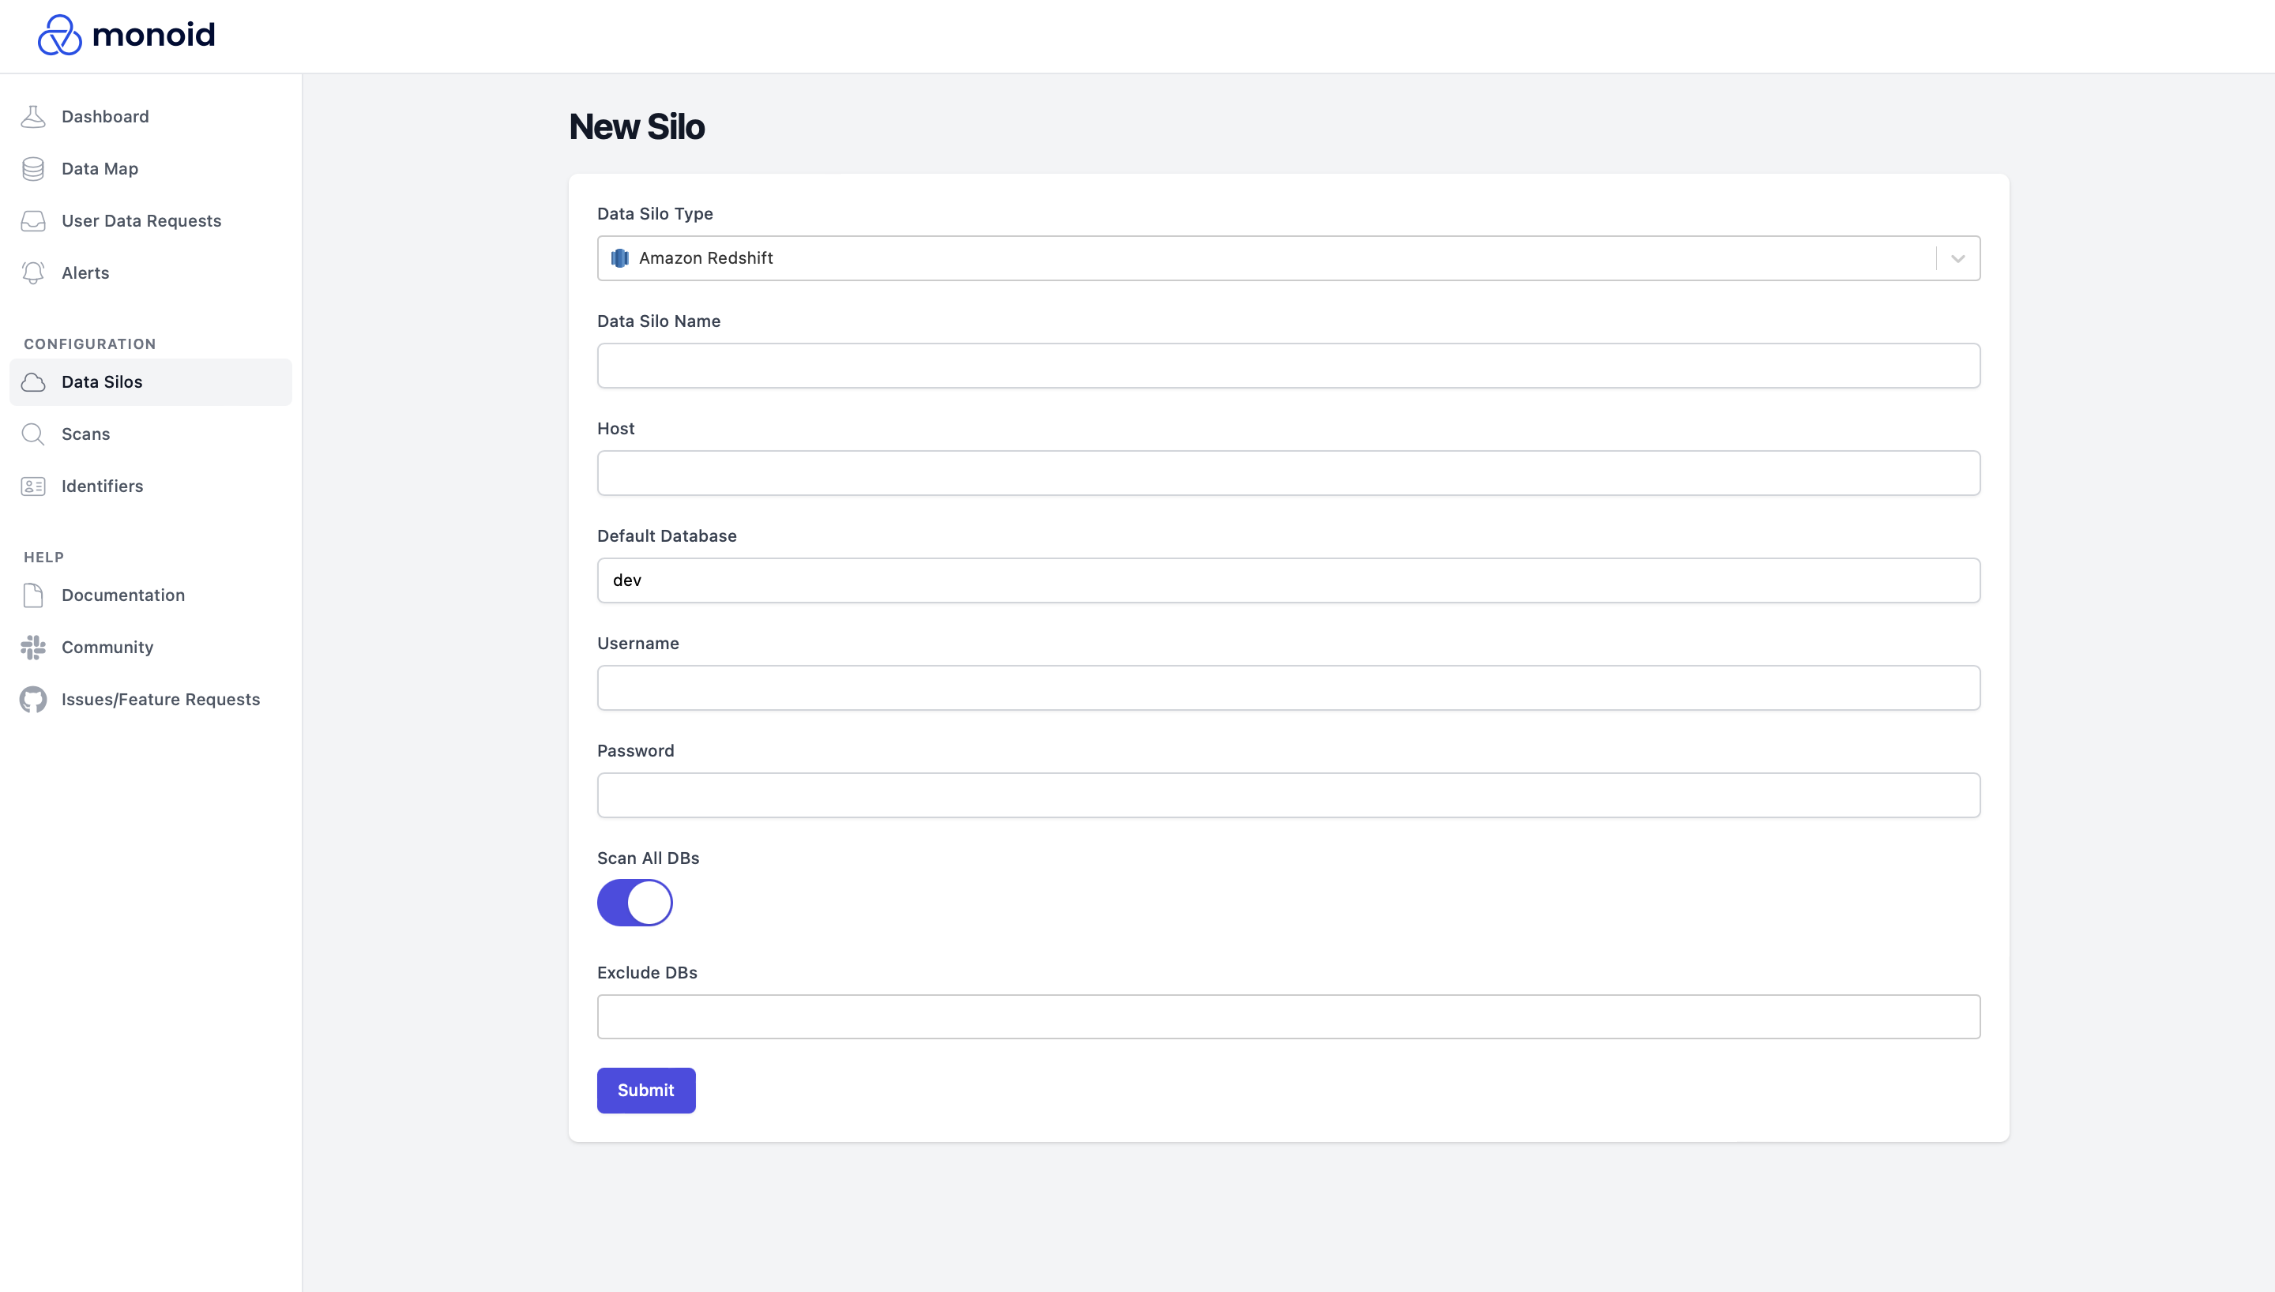Image resolution: width=2275 pixels, height=1292 pixels.
Task: Click the Submit button
Action: click(x=645, y=1089)
